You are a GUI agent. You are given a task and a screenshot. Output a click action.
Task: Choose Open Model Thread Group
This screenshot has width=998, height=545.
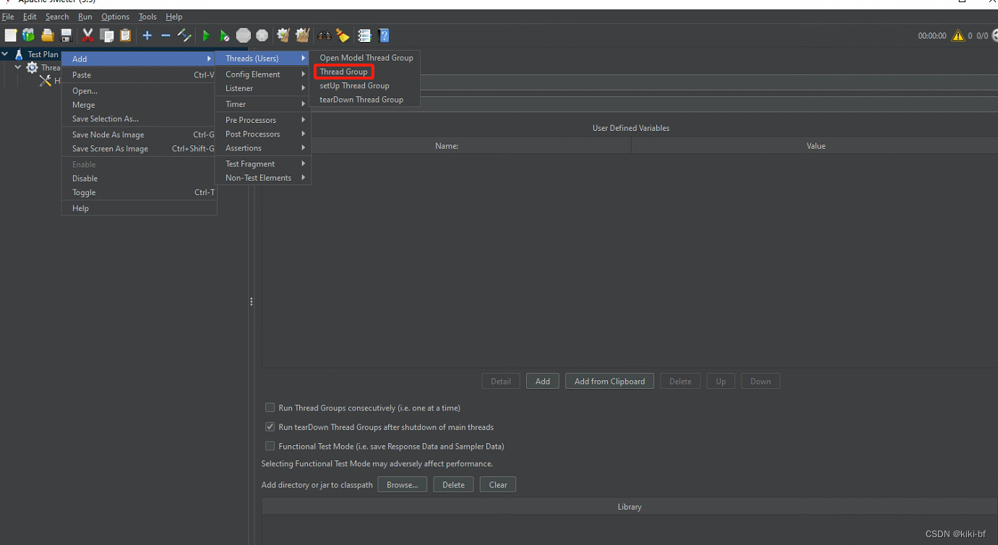[364, 58]
